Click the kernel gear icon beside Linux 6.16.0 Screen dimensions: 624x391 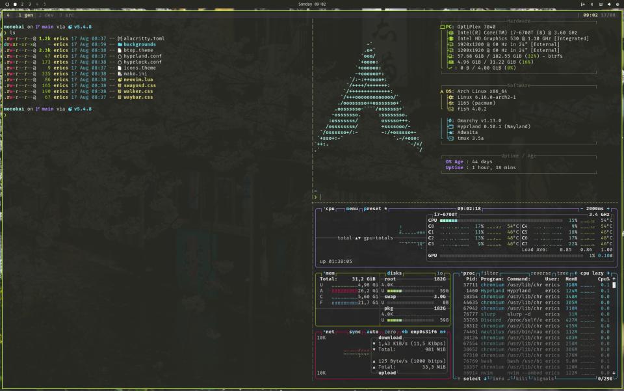[451, 97]
